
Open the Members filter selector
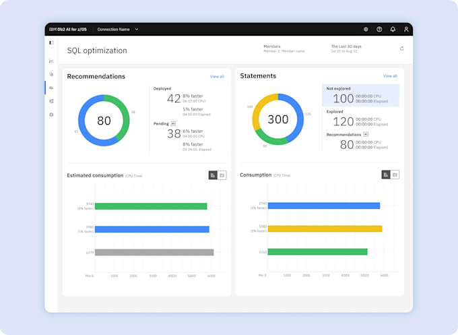(284, 49)
